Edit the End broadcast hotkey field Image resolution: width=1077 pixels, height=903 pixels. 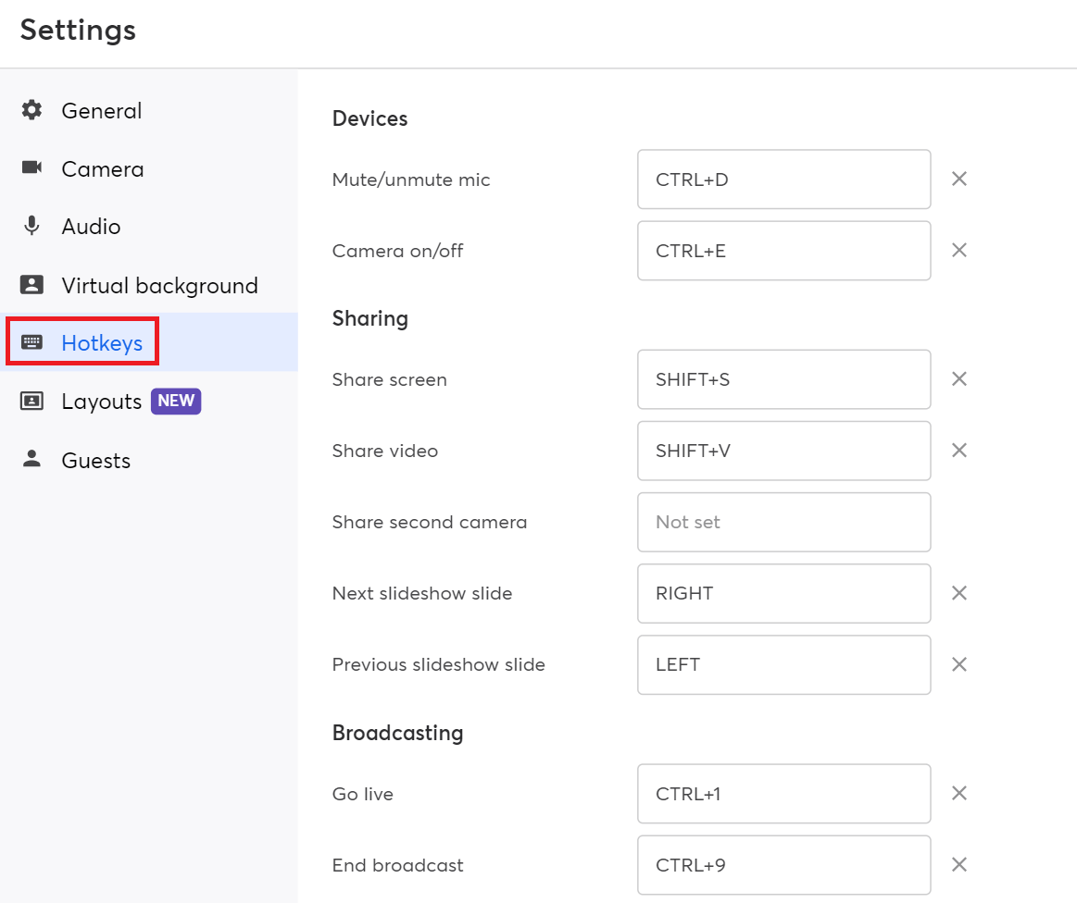[x=783, y=865]
